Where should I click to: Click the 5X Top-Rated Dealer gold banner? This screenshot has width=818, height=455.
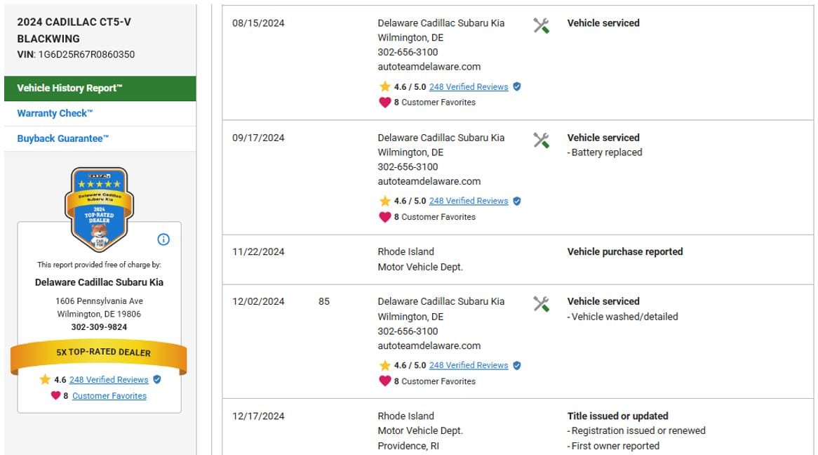pos(99,352)
